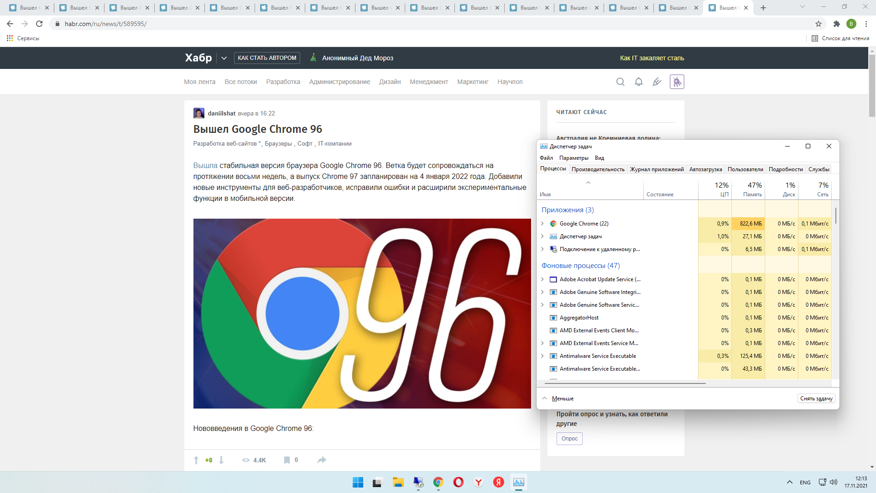Click the Опрос button in the sidebar
The width and height of the screenshot is (876, 493).
click(x=569, y=439)
